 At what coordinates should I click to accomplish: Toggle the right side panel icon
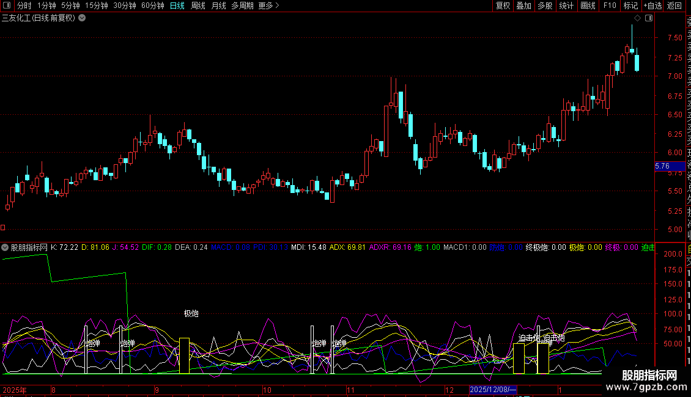tap(649, 18)
